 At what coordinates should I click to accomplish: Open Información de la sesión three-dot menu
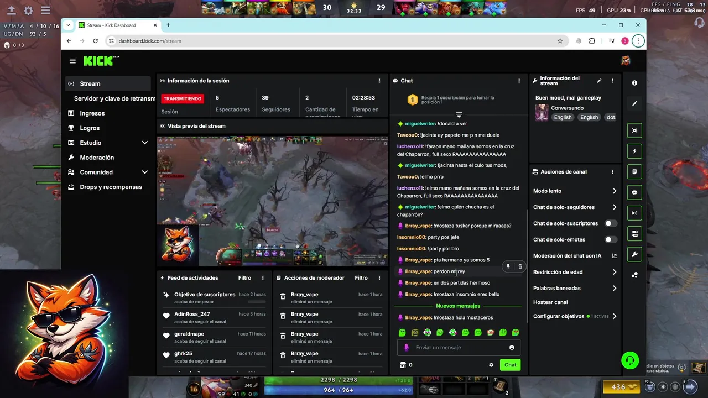click(x=379, y=81)
